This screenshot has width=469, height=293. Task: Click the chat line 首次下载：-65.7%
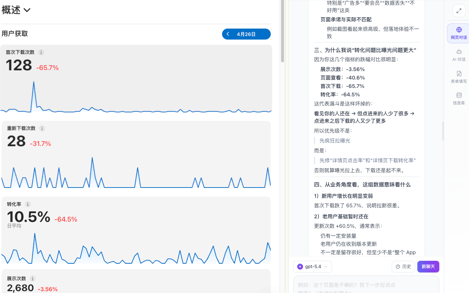pos(343,86)
